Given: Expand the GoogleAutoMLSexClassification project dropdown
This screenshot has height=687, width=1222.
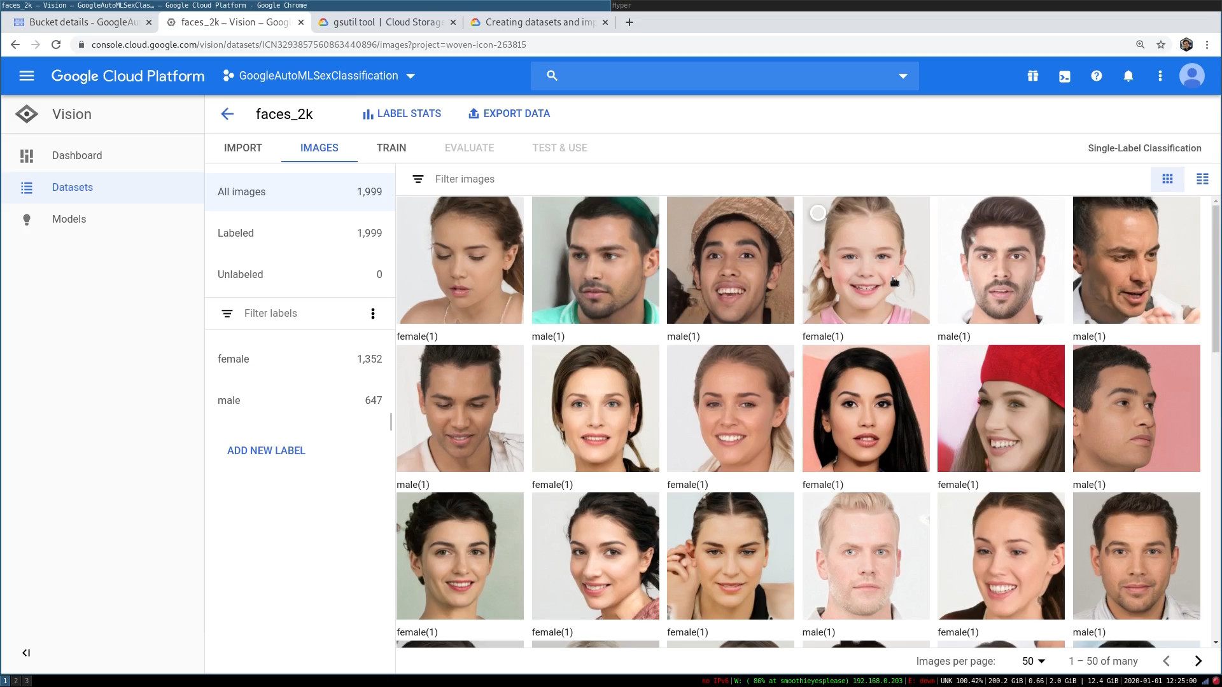Looking at the screenshot, I should click(x=411, y=76).
